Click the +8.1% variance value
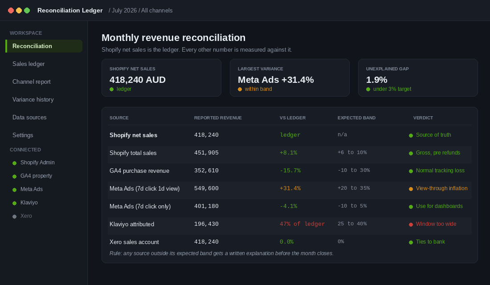490x285 pixels. click(289, 153)
